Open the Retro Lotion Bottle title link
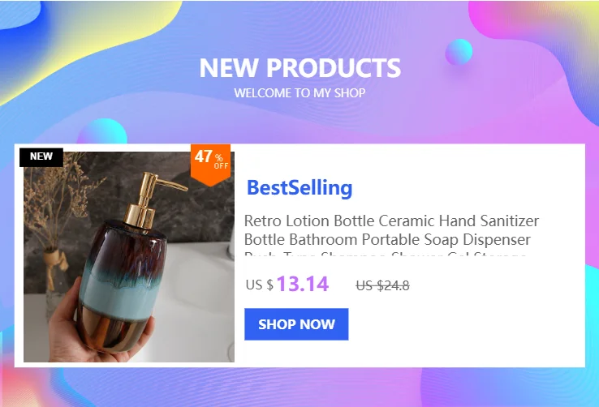This screenshot has width=599, height=407. pyautogui.click(x=391, y=230)
